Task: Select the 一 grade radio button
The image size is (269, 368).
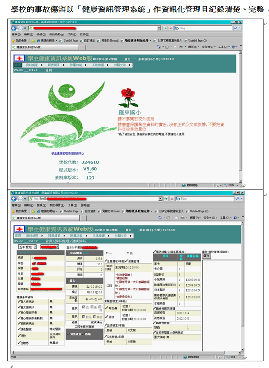Action: click(107, 253)
